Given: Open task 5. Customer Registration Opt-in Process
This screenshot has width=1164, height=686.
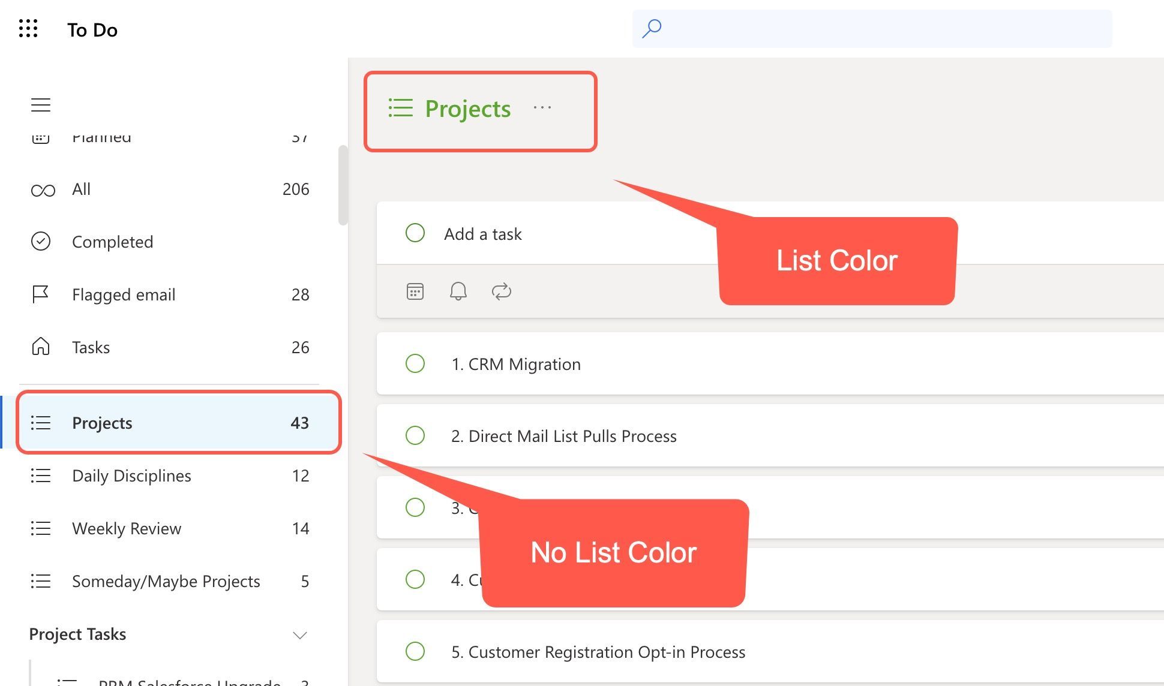Looking at the screenshot, I should coord(770,651).
